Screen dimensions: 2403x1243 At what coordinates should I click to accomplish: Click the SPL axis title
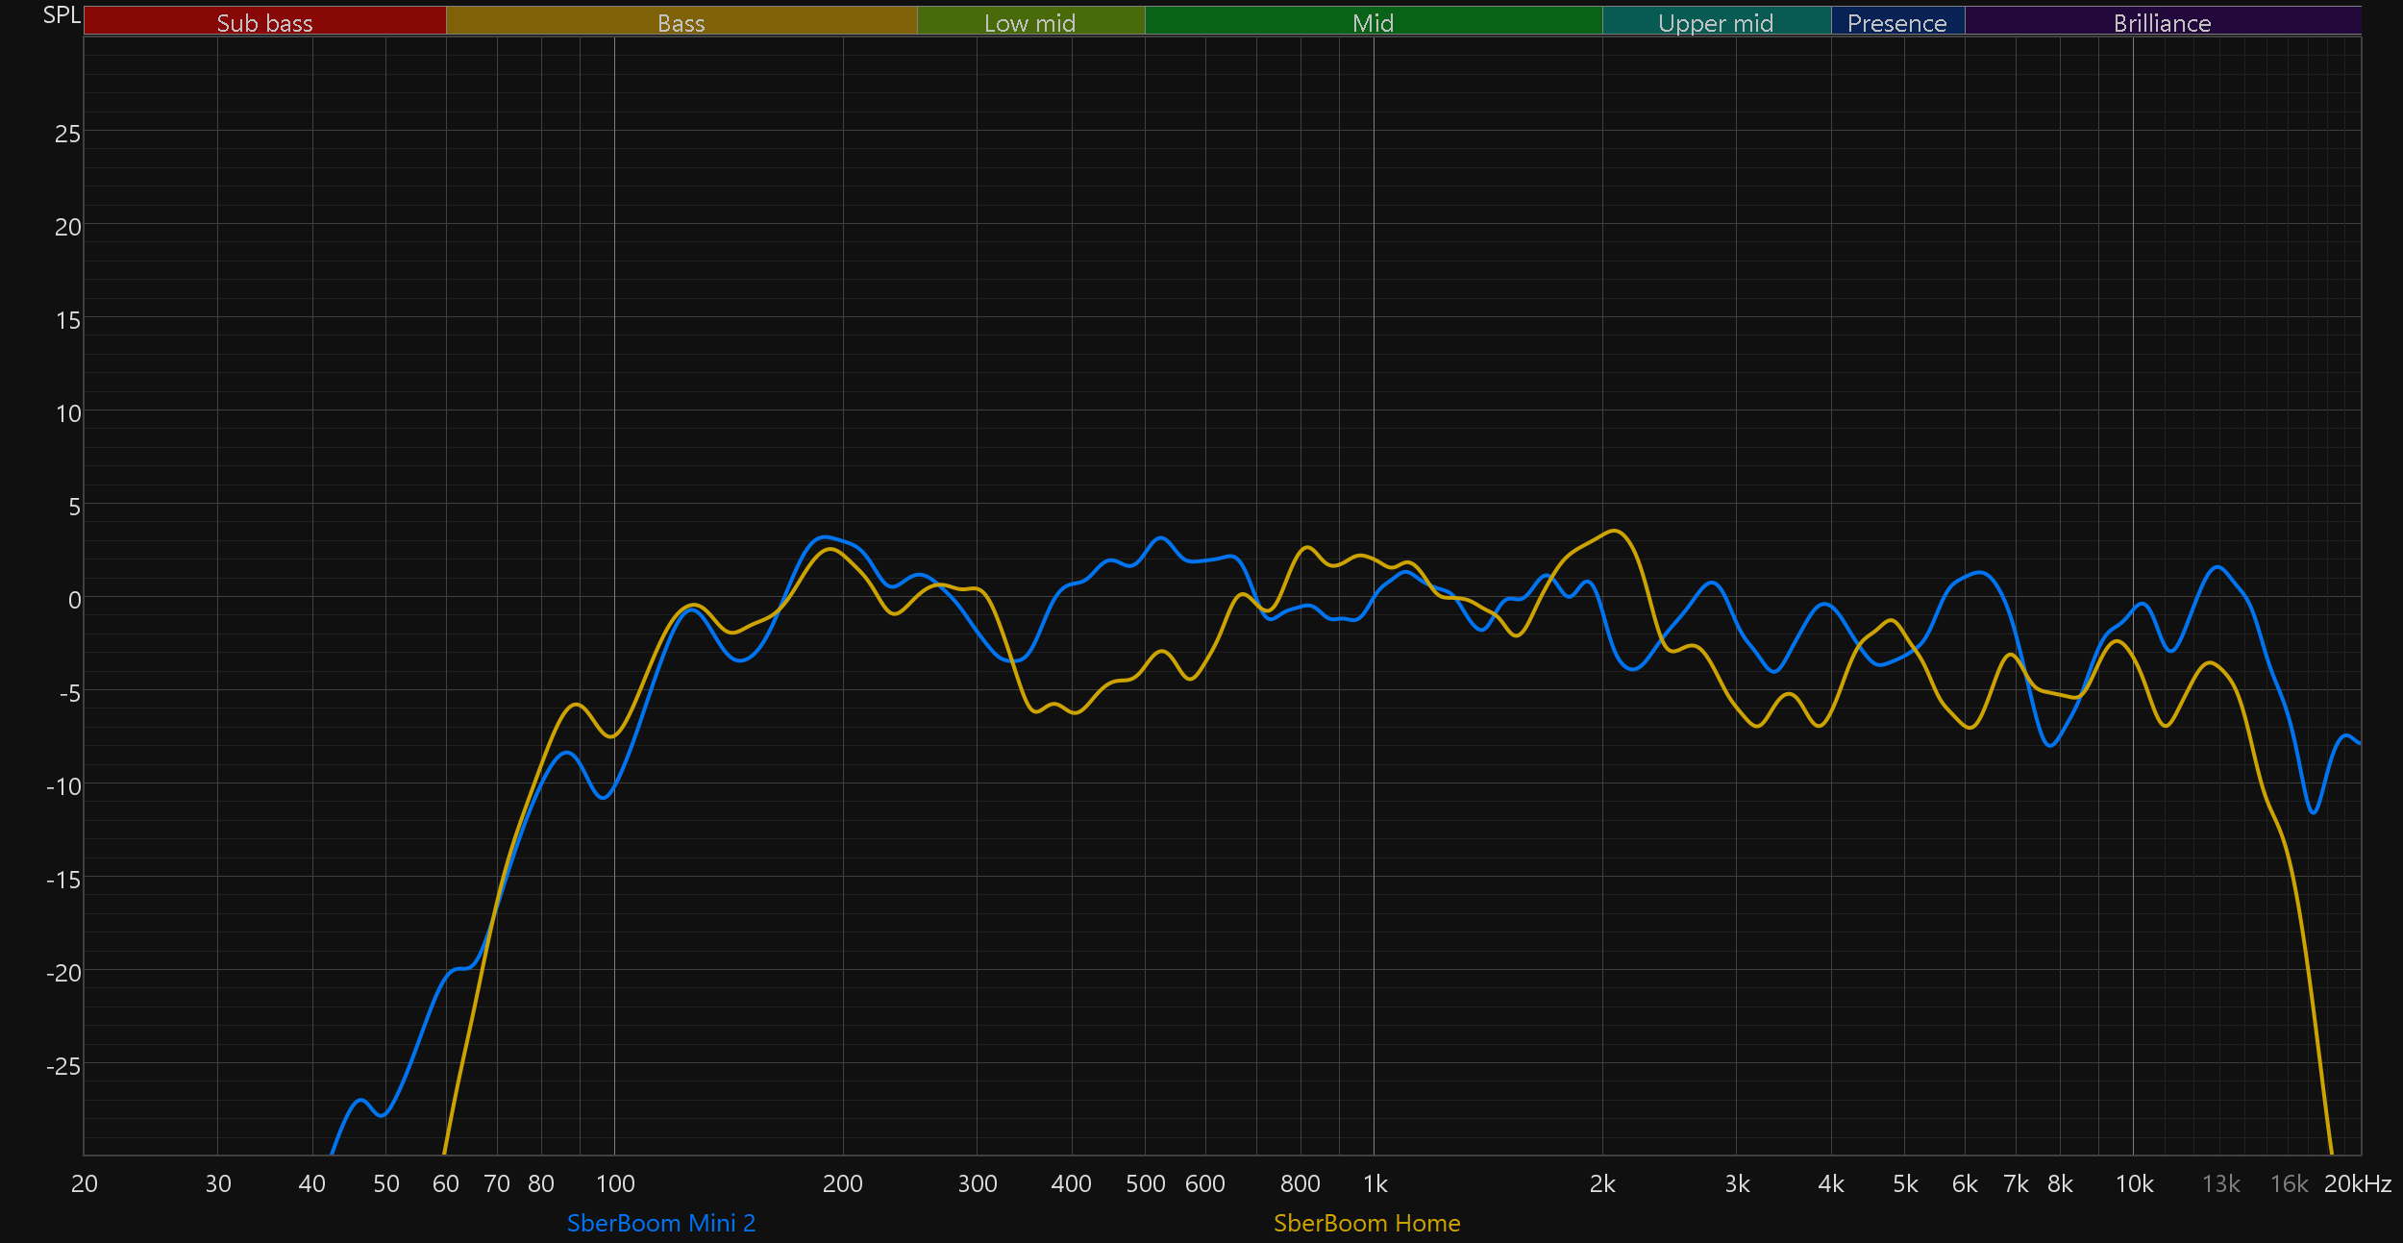click(62, 15)
